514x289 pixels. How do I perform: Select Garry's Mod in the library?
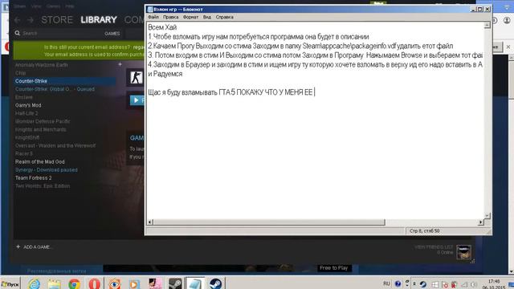(x=28, y=105)
